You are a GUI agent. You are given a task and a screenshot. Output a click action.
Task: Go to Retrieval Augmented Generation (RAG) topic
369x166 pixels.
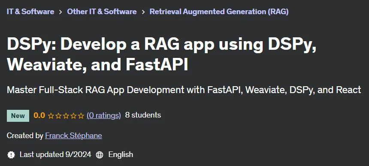click(x=219, y=12)
